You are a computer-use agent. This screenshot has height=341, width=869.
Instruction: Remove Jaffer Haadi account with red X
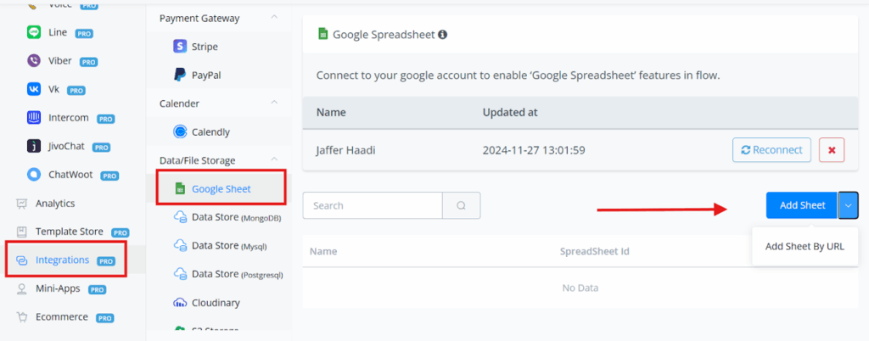831,150
